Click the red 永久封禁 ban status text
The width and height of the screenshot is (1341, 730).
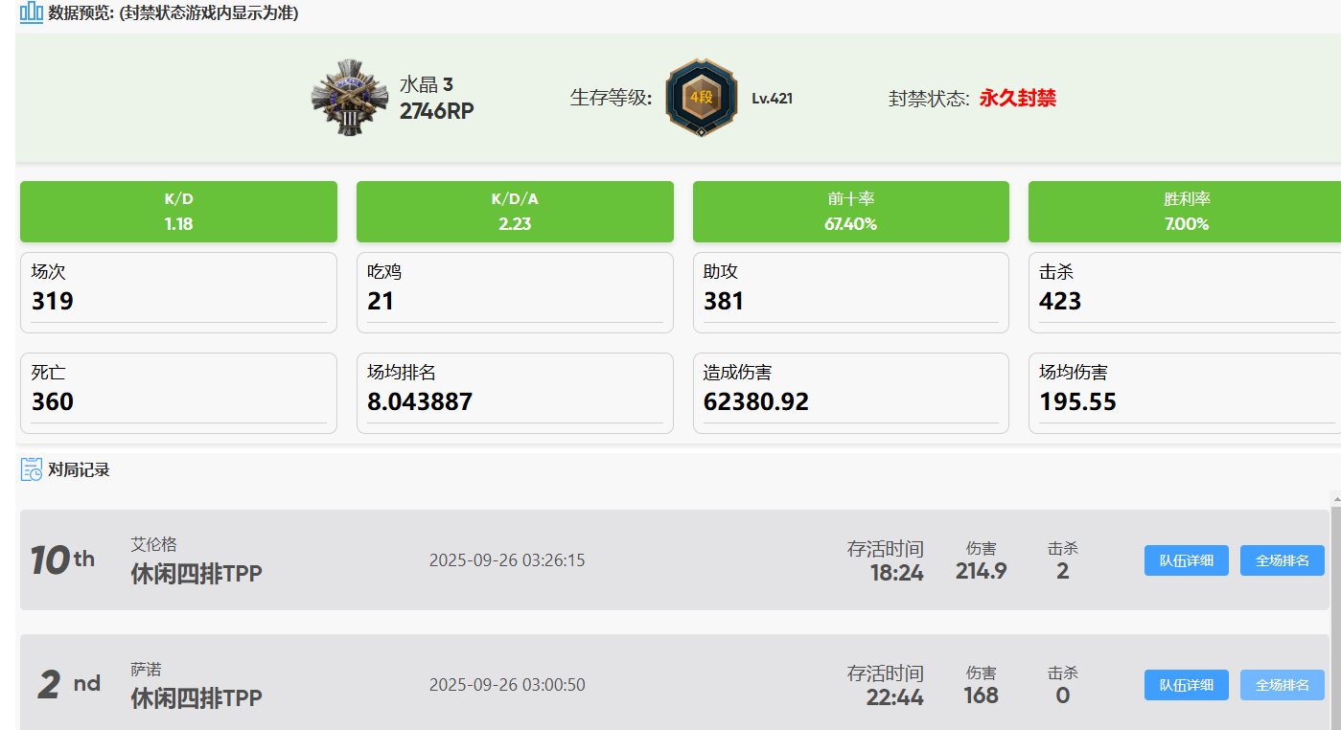pos(1017,98)
